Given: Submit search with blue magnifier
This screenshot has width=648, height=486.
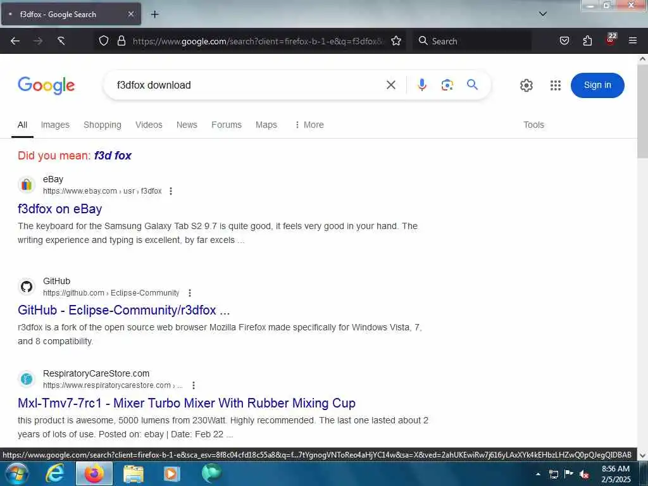Looking at the screenshot, I should click(472, 85).
